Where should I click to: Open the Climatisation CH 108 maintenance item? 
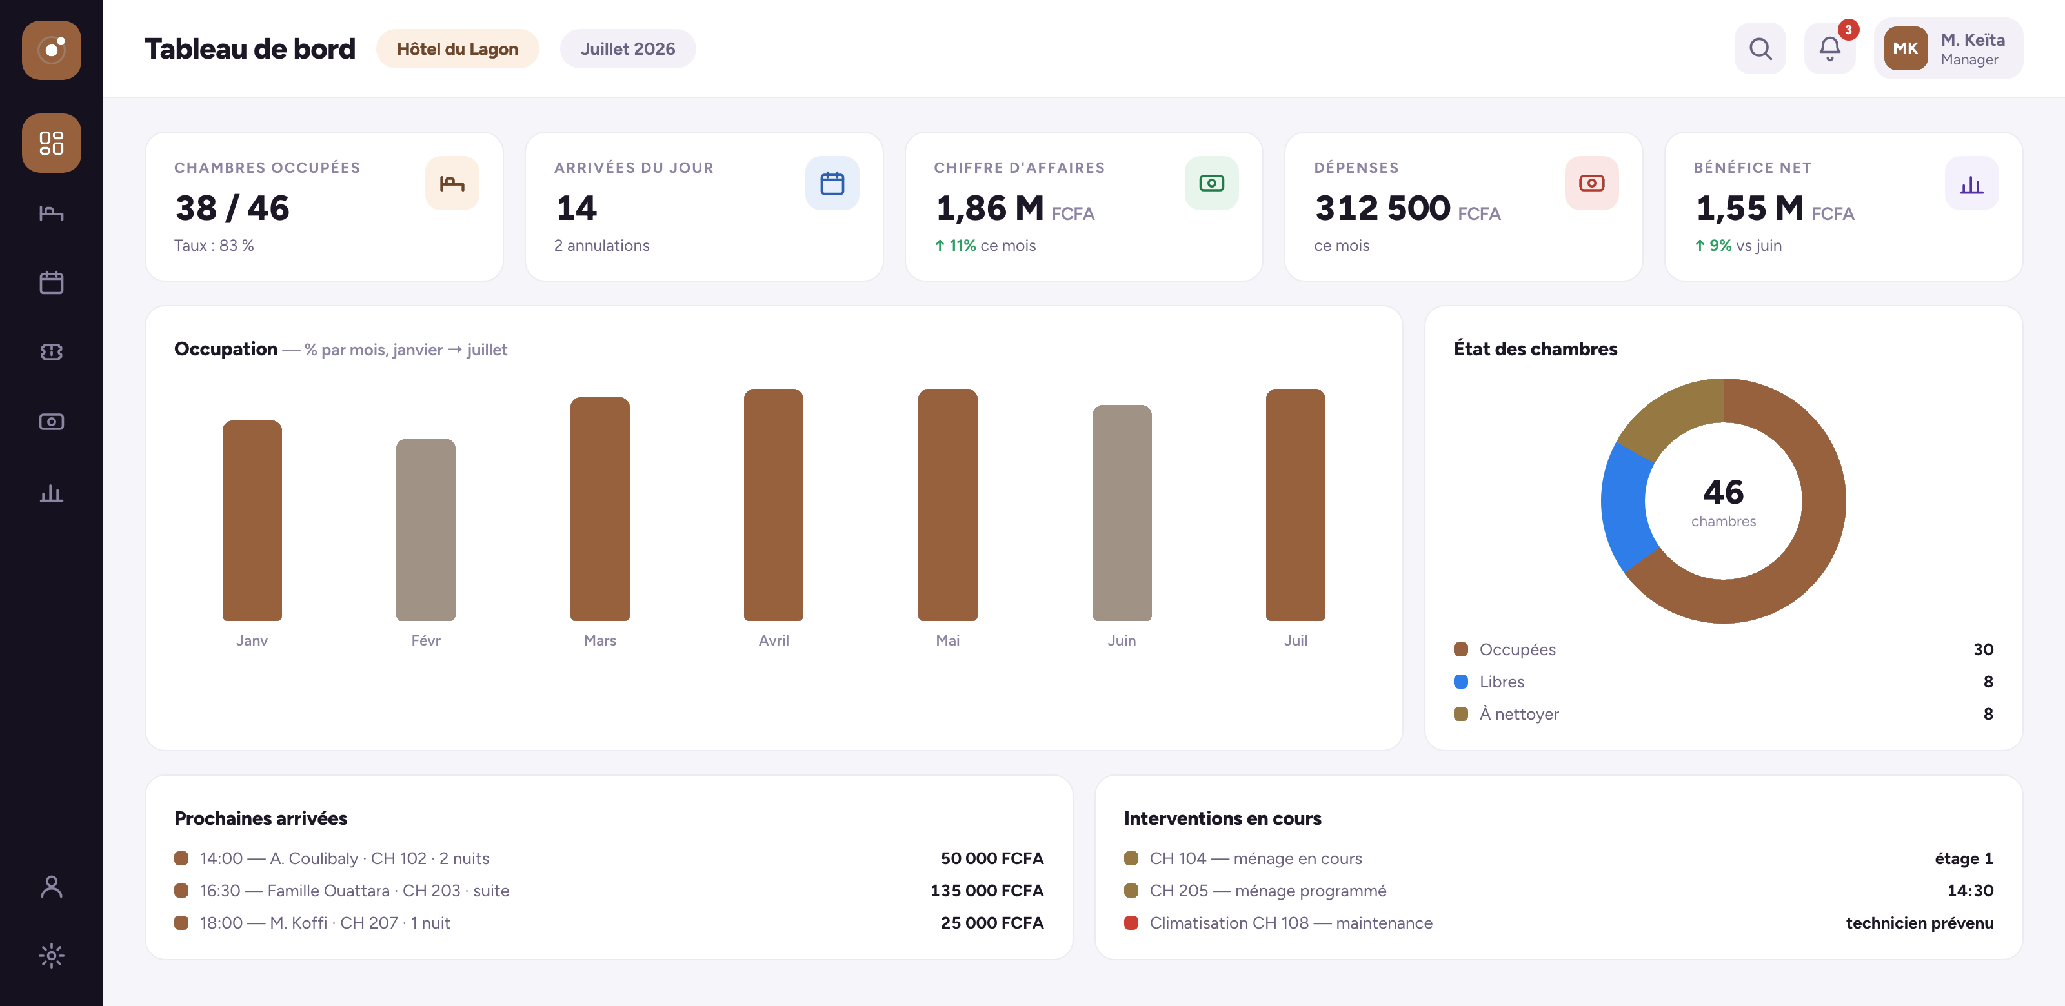(x=1558, y=923)
